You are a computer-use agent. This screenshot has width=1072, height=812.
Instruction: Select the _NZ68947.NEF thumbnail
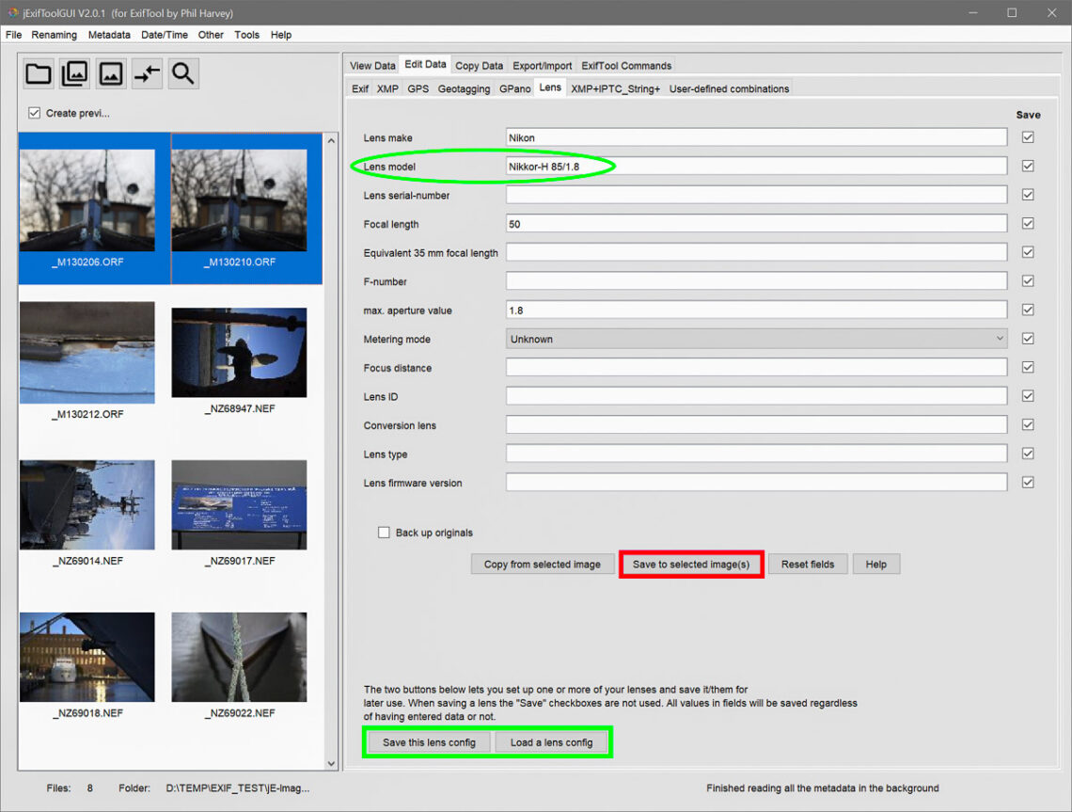[239, 353]
